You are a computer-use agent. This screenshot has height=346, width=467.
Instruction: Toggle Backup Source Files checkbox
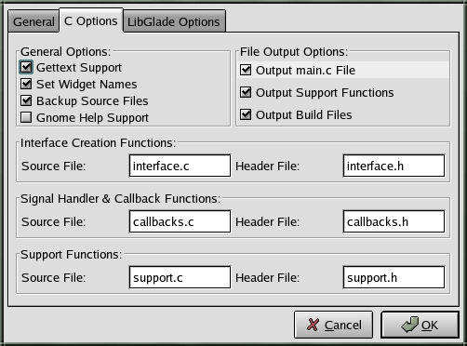pos(26,100)
